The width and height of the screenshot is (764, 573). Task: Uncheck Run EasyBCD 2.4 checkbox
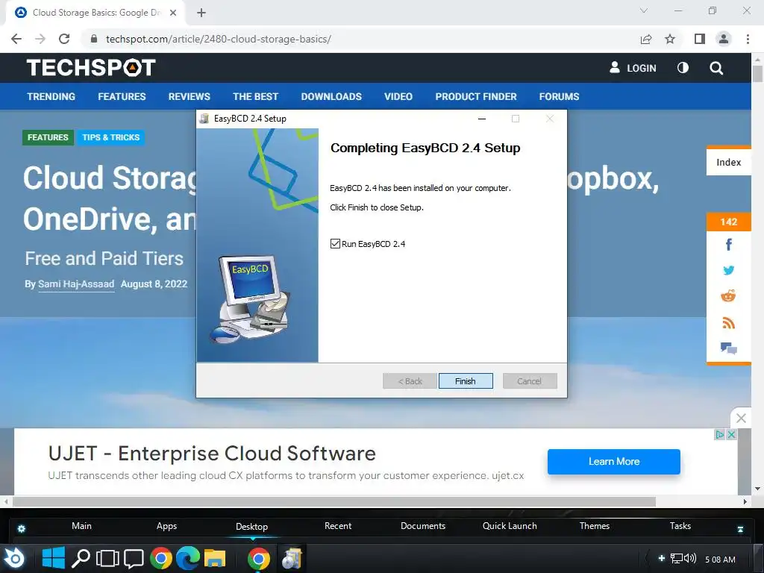pyautogui.click(x=335, y=244)
